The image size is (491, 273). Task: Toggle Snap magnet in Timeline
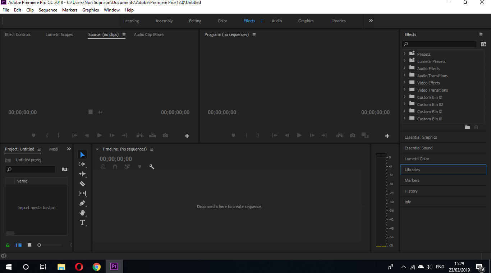click(115, 167)
